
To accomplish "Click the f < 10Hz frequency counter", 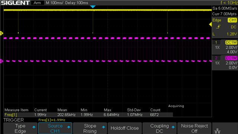I will tap(229, 3).
